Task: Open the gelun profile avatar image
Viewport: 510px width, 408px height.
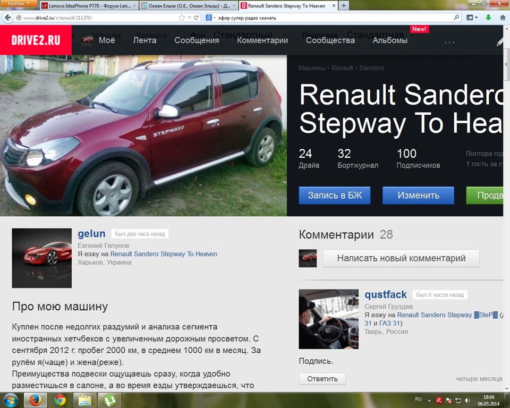Action: (41, 258)
